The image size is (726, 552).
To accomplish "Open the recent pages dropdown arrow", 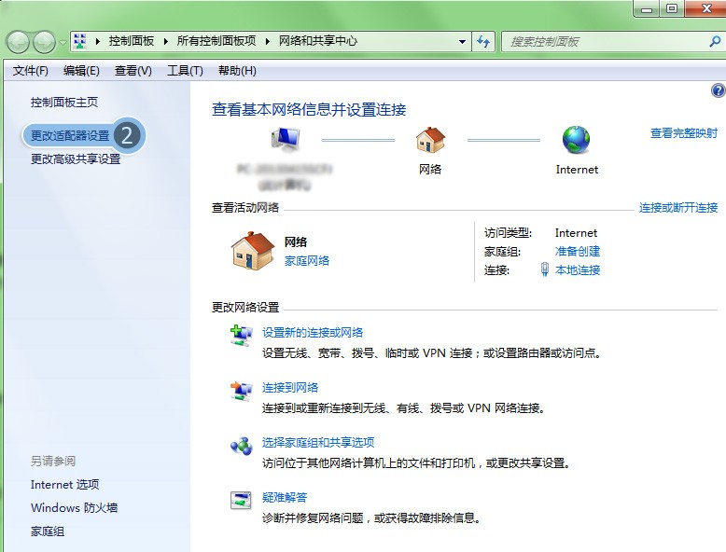I will [63, 43].
